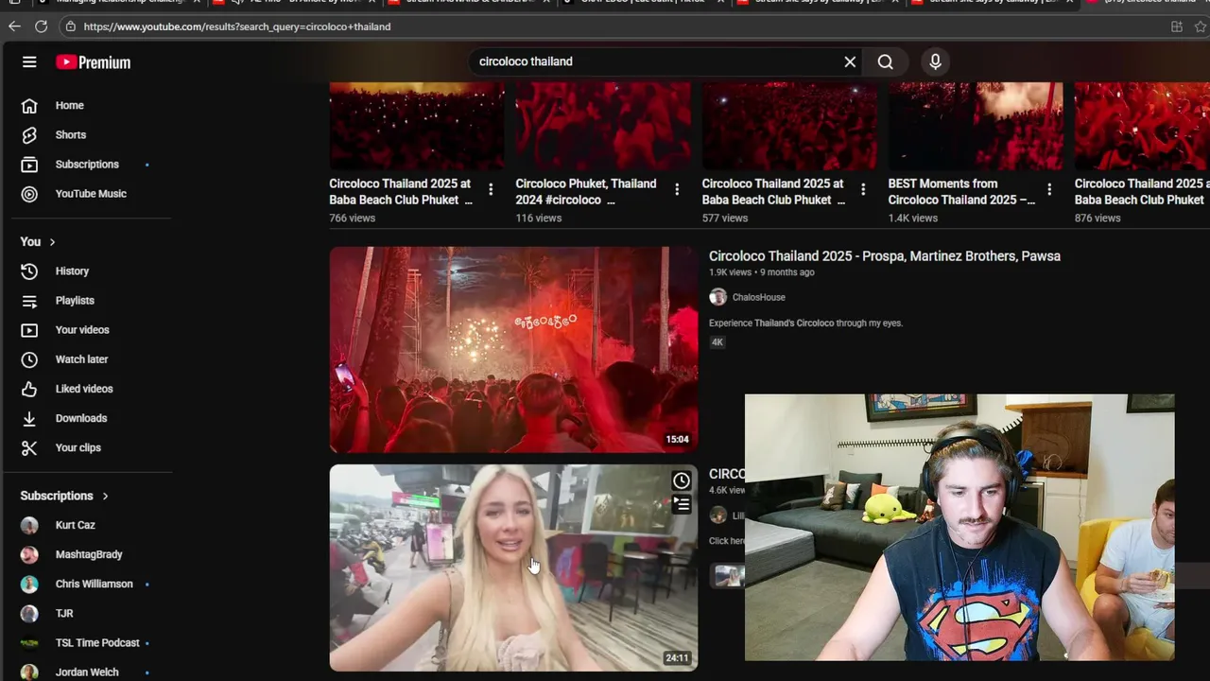
Task: Go back in the browser
Action: pos(14,26)
